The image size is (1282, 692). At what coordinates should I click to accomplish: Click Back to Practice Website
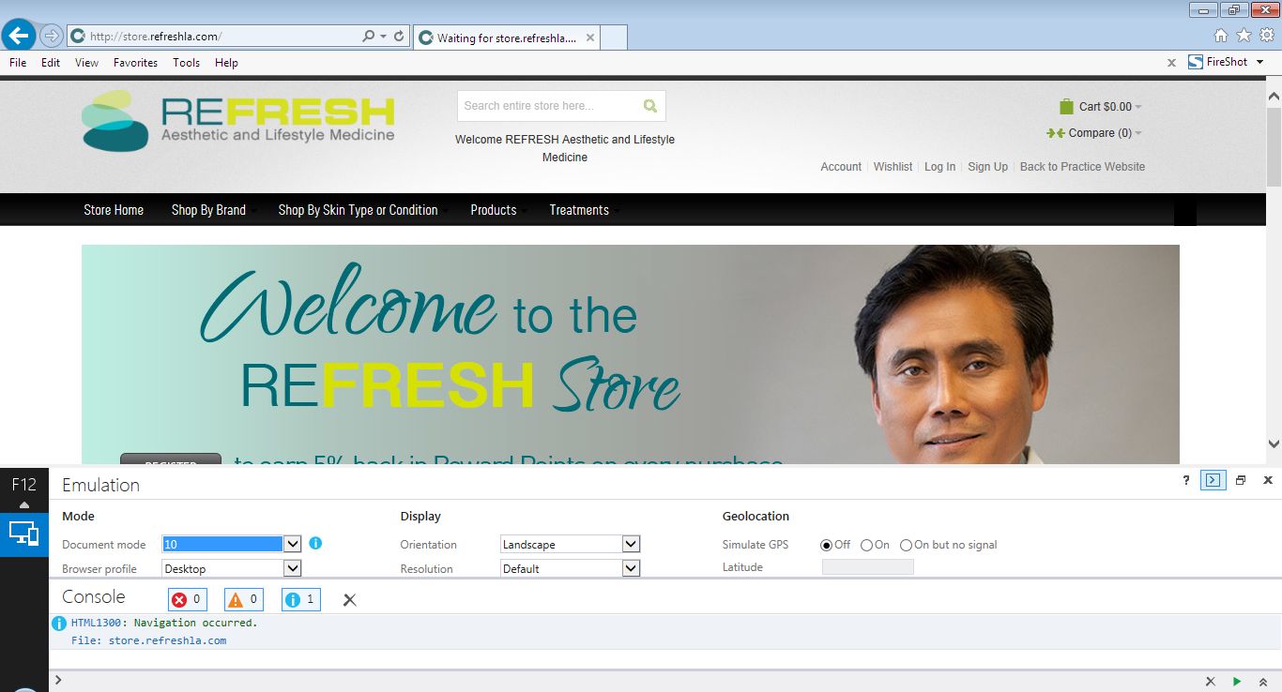(1082, 167)
